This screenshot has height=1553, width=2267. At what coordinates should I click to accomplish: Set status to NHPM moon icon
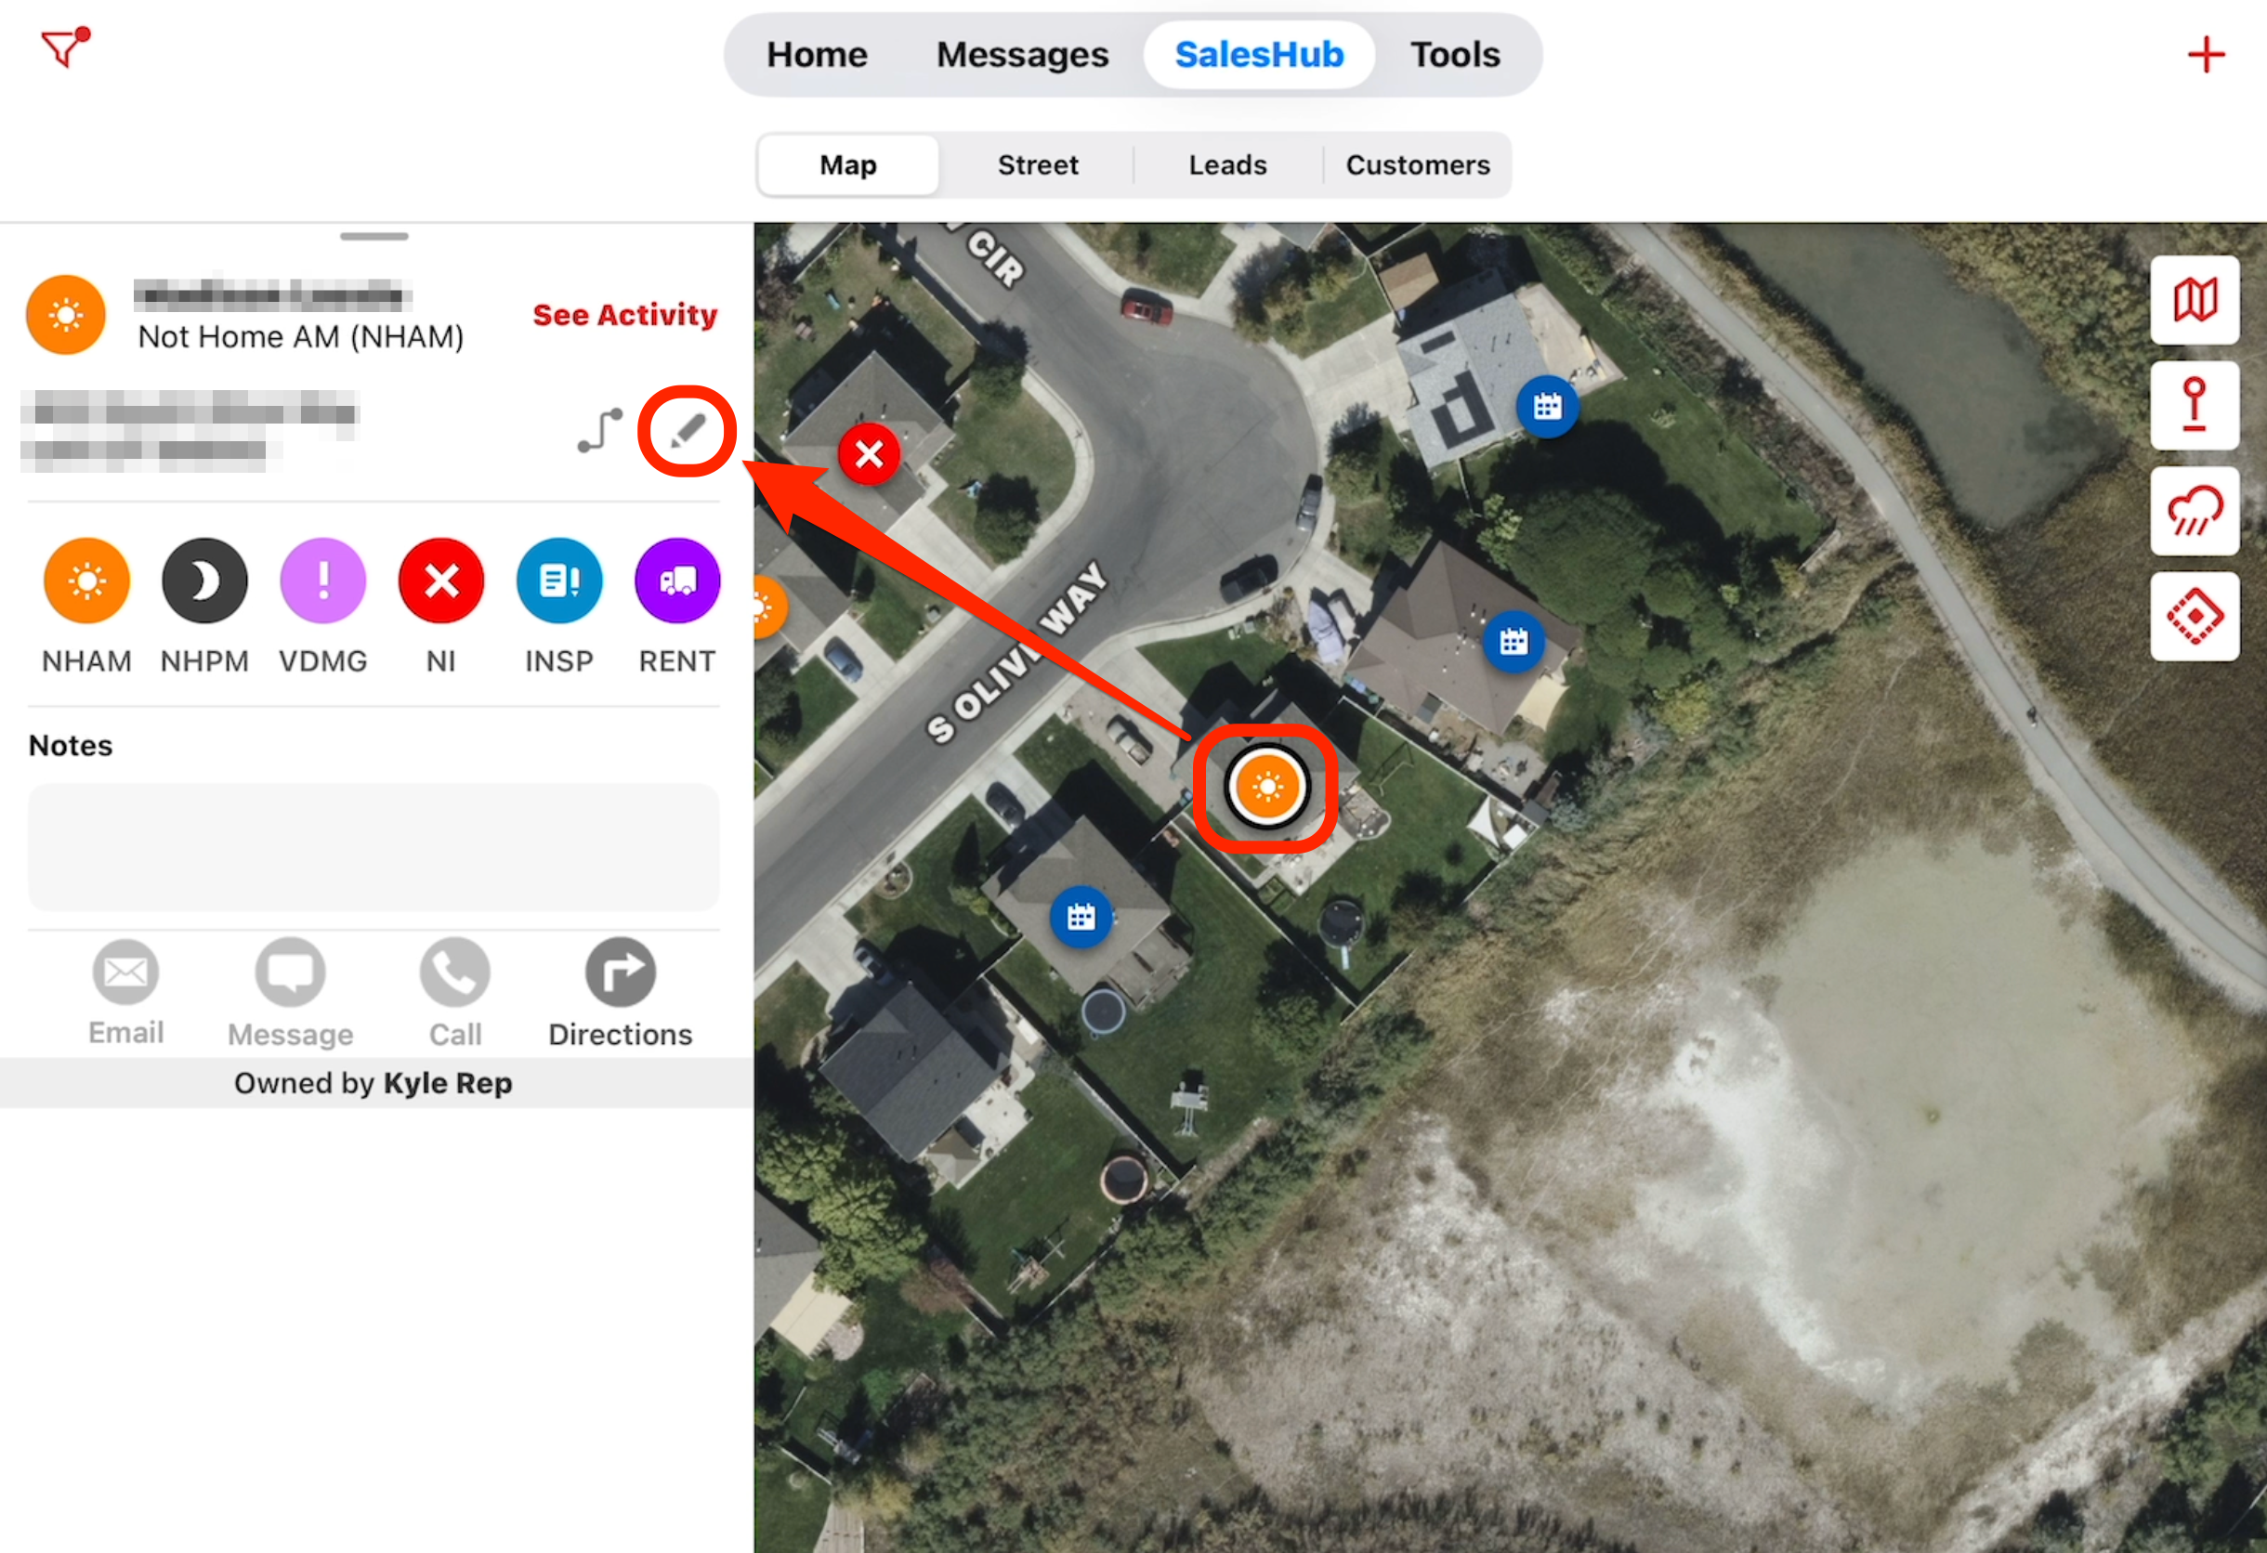(204, 581)
